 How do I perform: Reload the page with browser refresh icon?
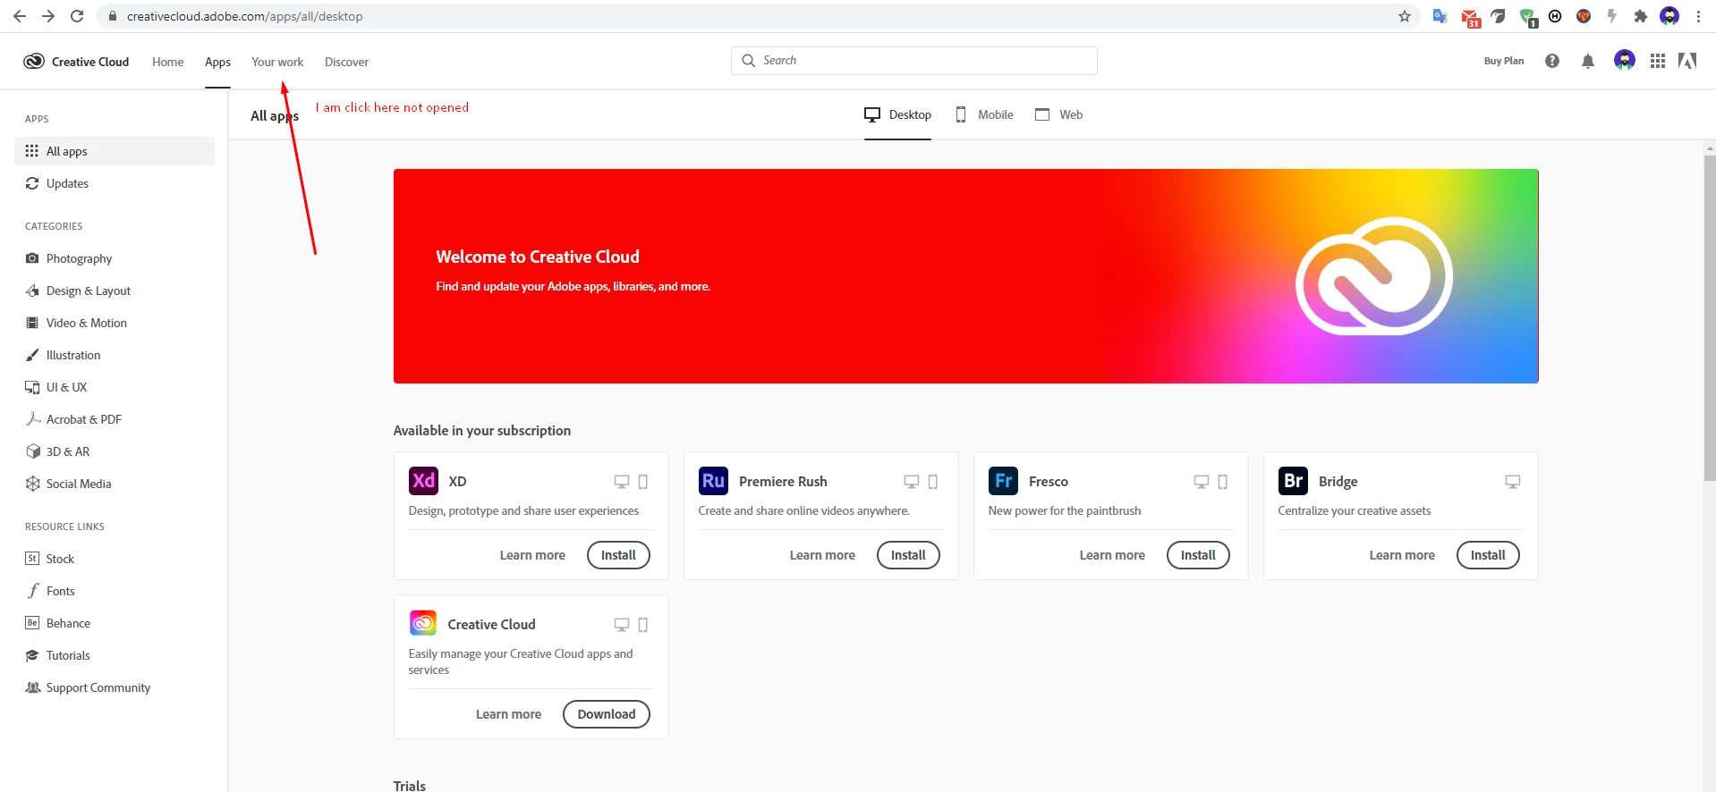click(x=77, y=16)
